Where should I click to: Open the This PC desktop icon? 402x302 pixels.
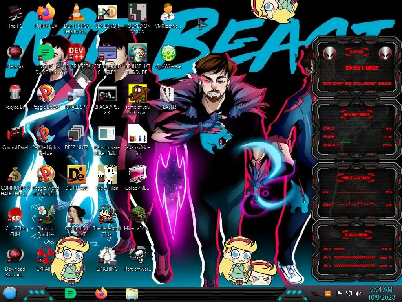(15, 13)
